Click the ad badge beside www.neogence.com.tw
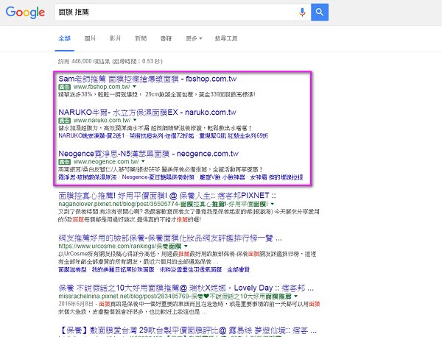The image size is (442, 337). (64, 162)
